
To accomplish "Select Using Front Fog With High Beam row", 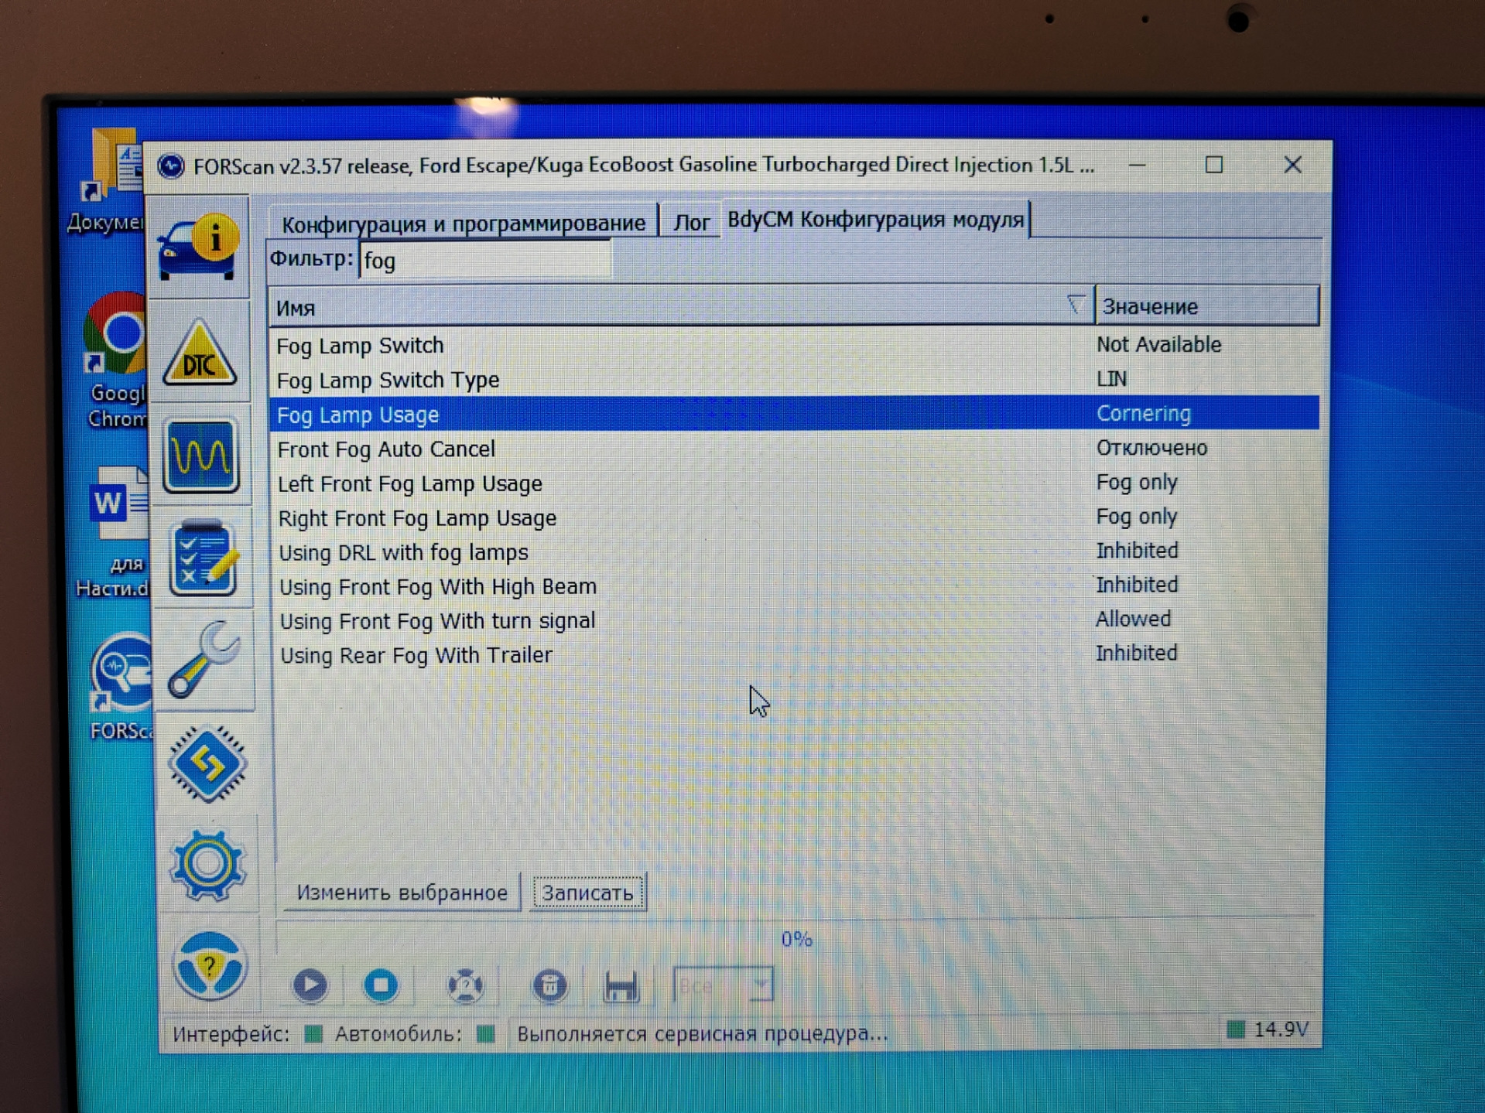I will pyautogui.click(x=794, y=586).
